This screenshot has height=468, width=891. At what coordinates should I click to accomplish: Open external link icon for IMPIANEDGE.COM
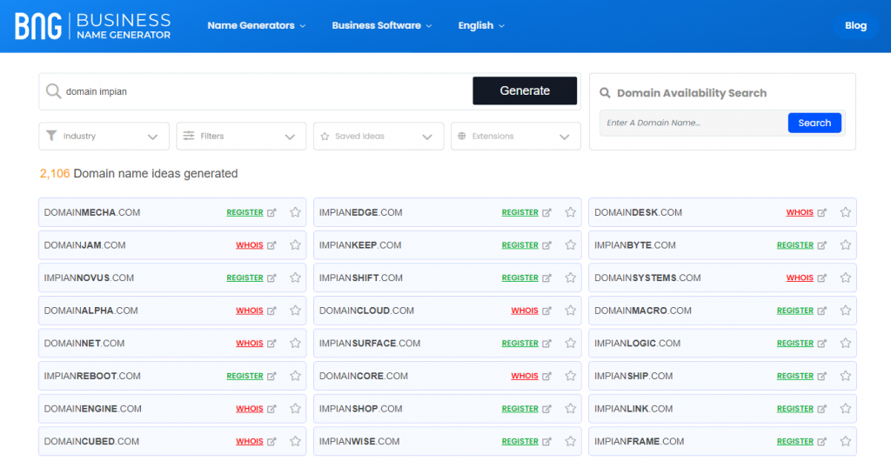click(x=546, y=212)
